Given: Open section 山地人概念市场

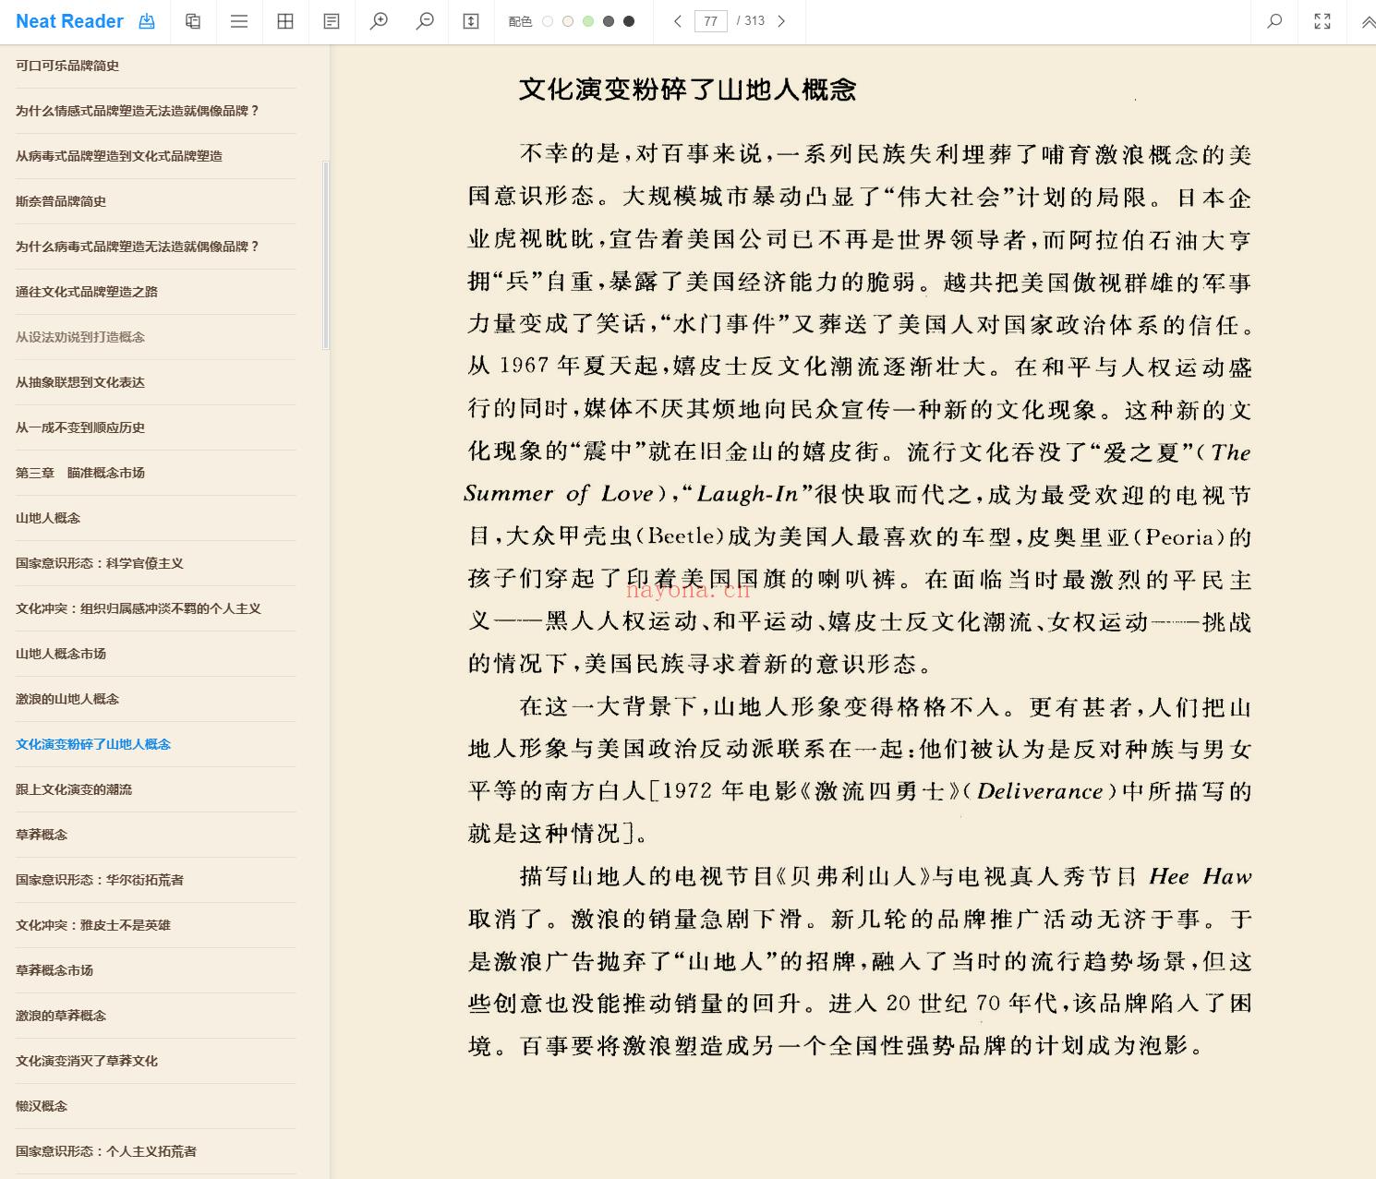Looking at the screenshot, I should (x=61, y=654).
